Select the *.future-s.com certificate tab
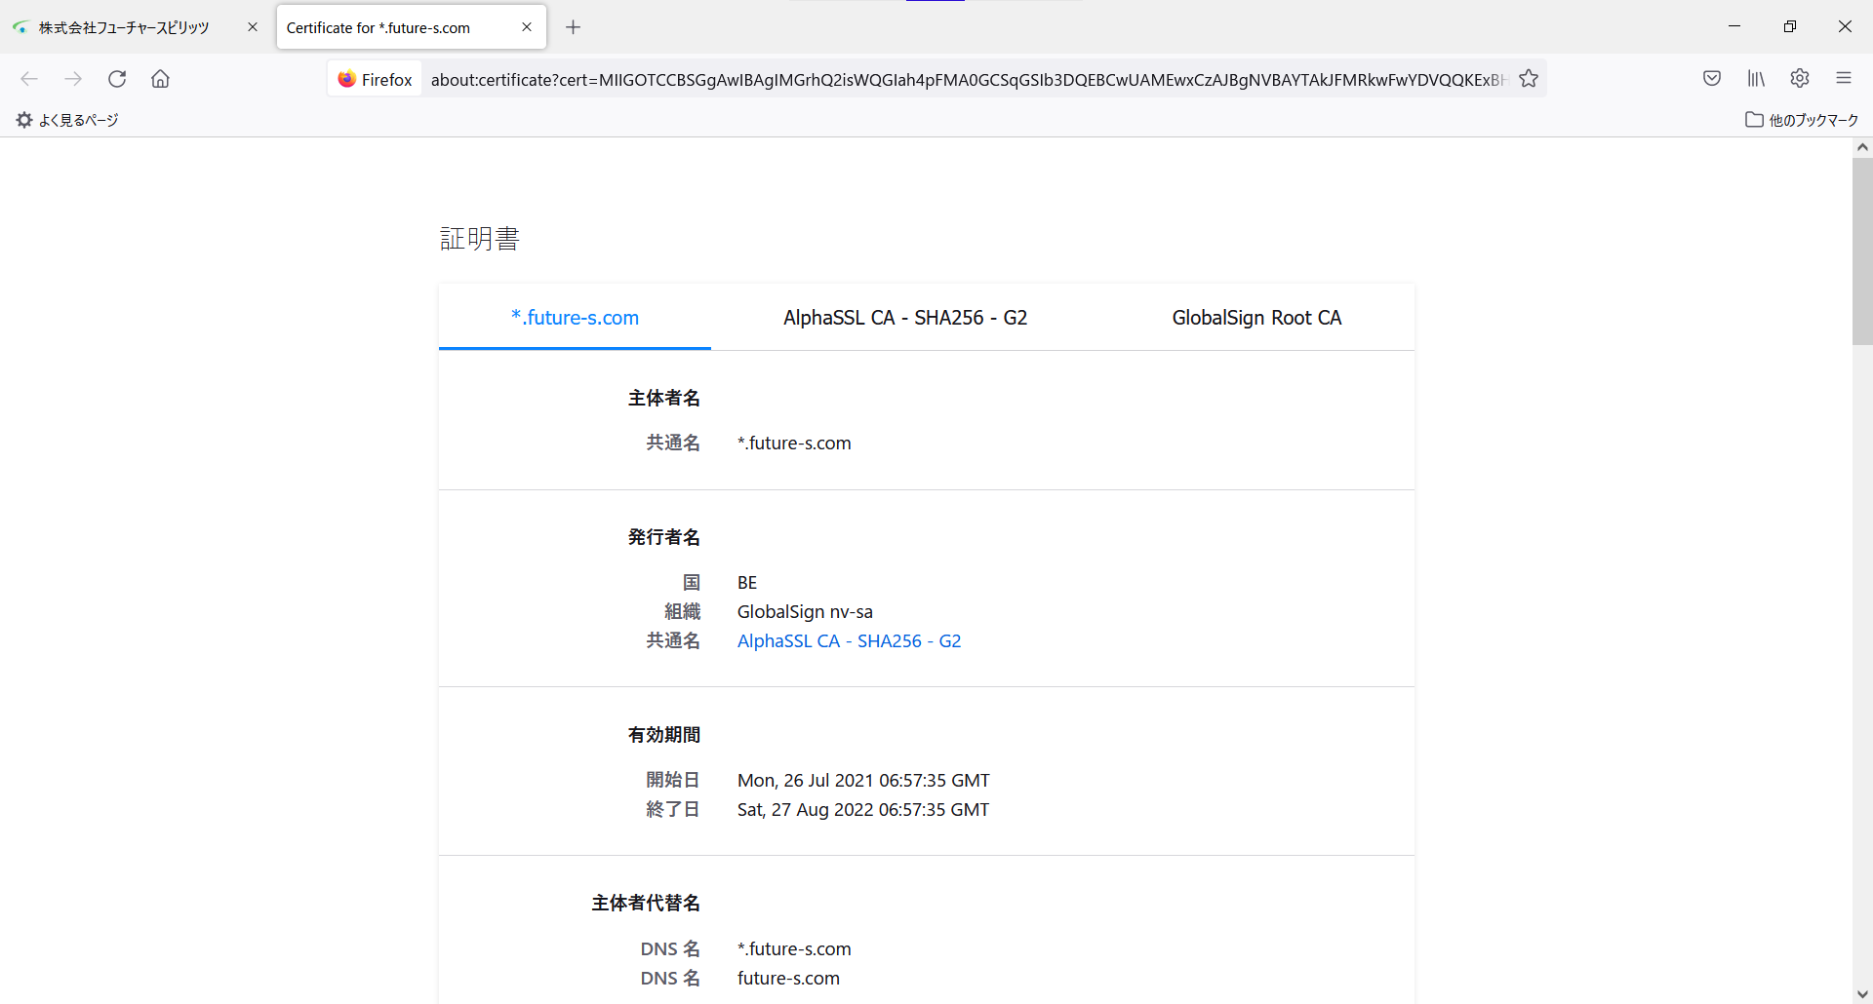The height and width of the screenshot is (1004, 1873). click(575, 317)
